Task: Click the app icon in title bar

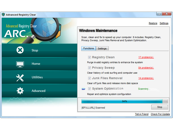Action: pos(3,14)
